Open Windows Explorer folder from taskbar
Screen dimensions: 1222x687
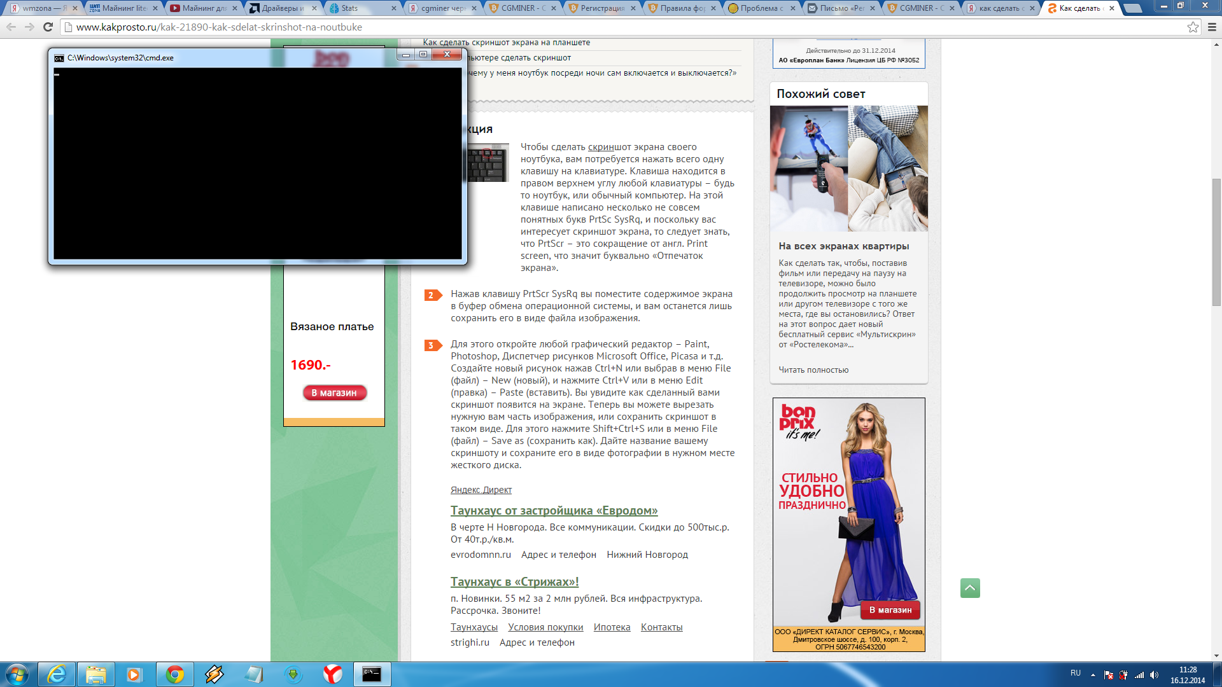coord(95,674)
